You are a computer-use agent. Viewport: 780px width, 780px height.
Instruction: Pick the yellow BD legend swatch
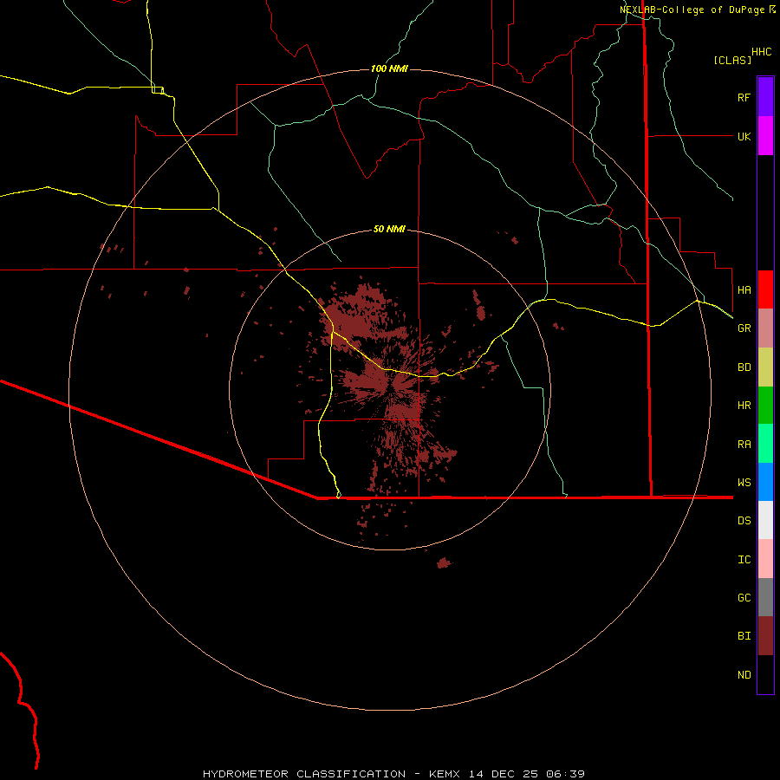click(765, 367)
